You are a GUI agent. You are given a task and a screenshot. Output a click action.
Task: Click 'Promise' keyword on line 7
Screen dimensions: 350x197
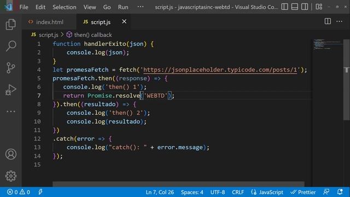[100, 96]
